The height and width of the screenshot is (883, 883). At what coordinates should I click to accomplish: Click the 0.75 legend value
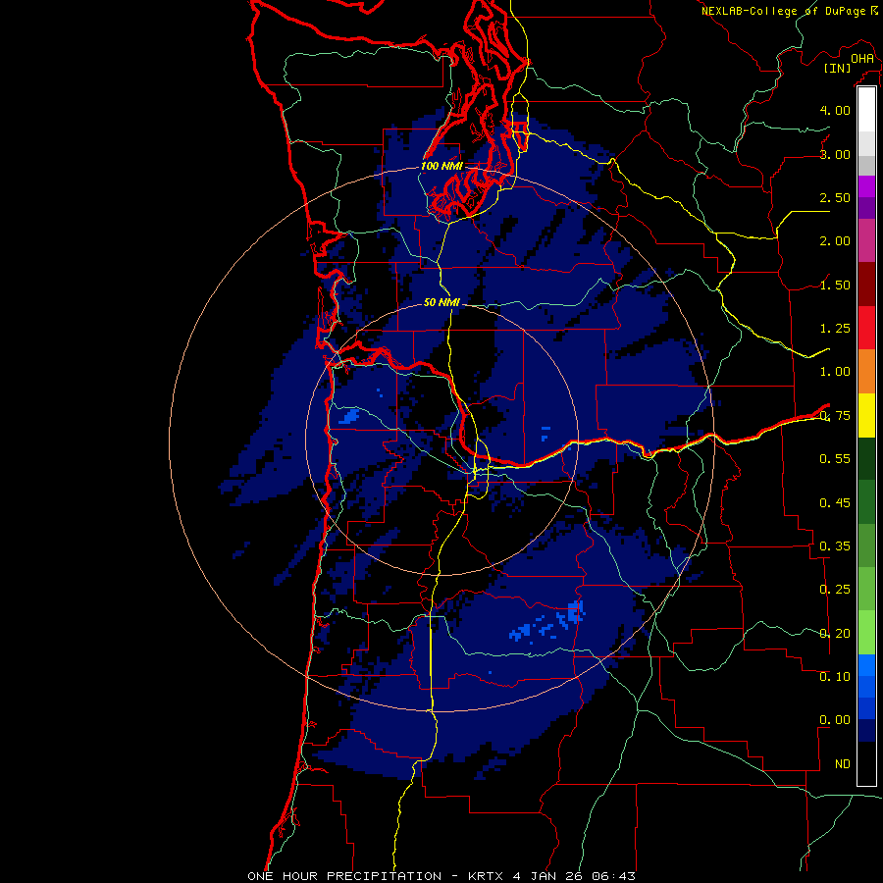(835, 416)
